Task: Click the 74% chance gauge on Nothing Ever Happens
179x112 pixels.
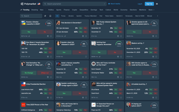Action: (119, 44)
